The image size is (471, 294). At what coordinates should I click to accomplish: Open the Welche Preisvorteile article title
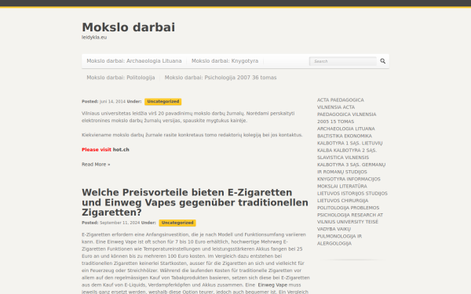coord(195,202)
